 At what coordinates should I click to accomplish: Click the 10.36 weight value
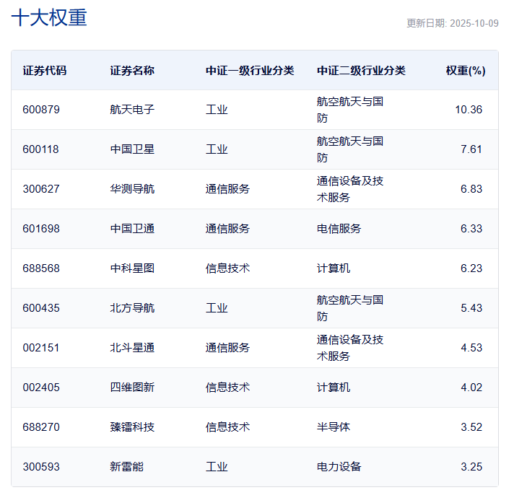point(469,110)
